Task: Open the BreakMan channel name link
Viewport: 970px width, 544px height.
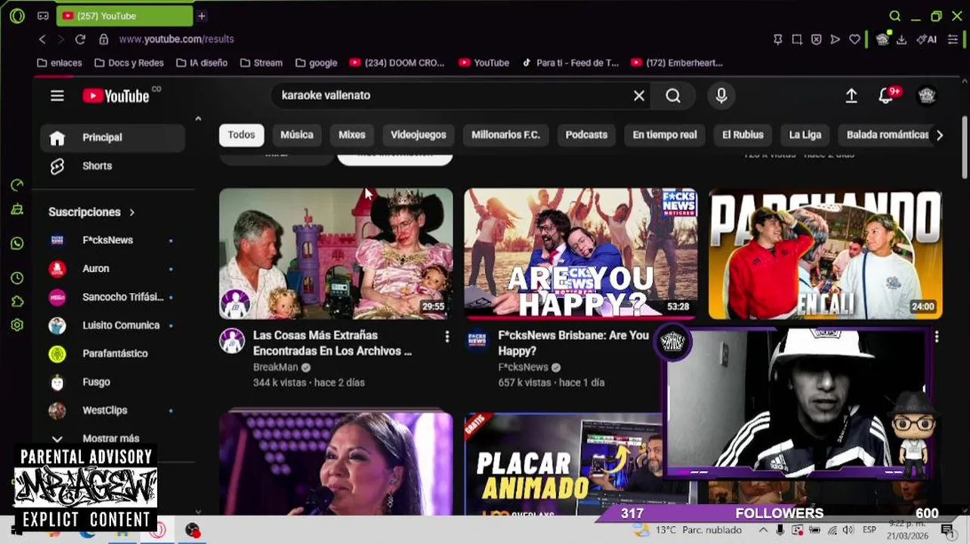Action: point(275,367)
